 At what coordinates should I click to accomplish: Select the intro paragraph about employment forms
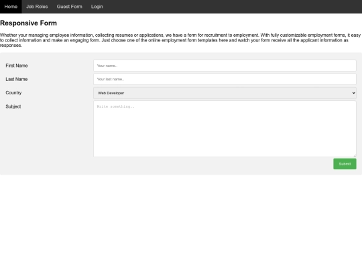[180, 40]
